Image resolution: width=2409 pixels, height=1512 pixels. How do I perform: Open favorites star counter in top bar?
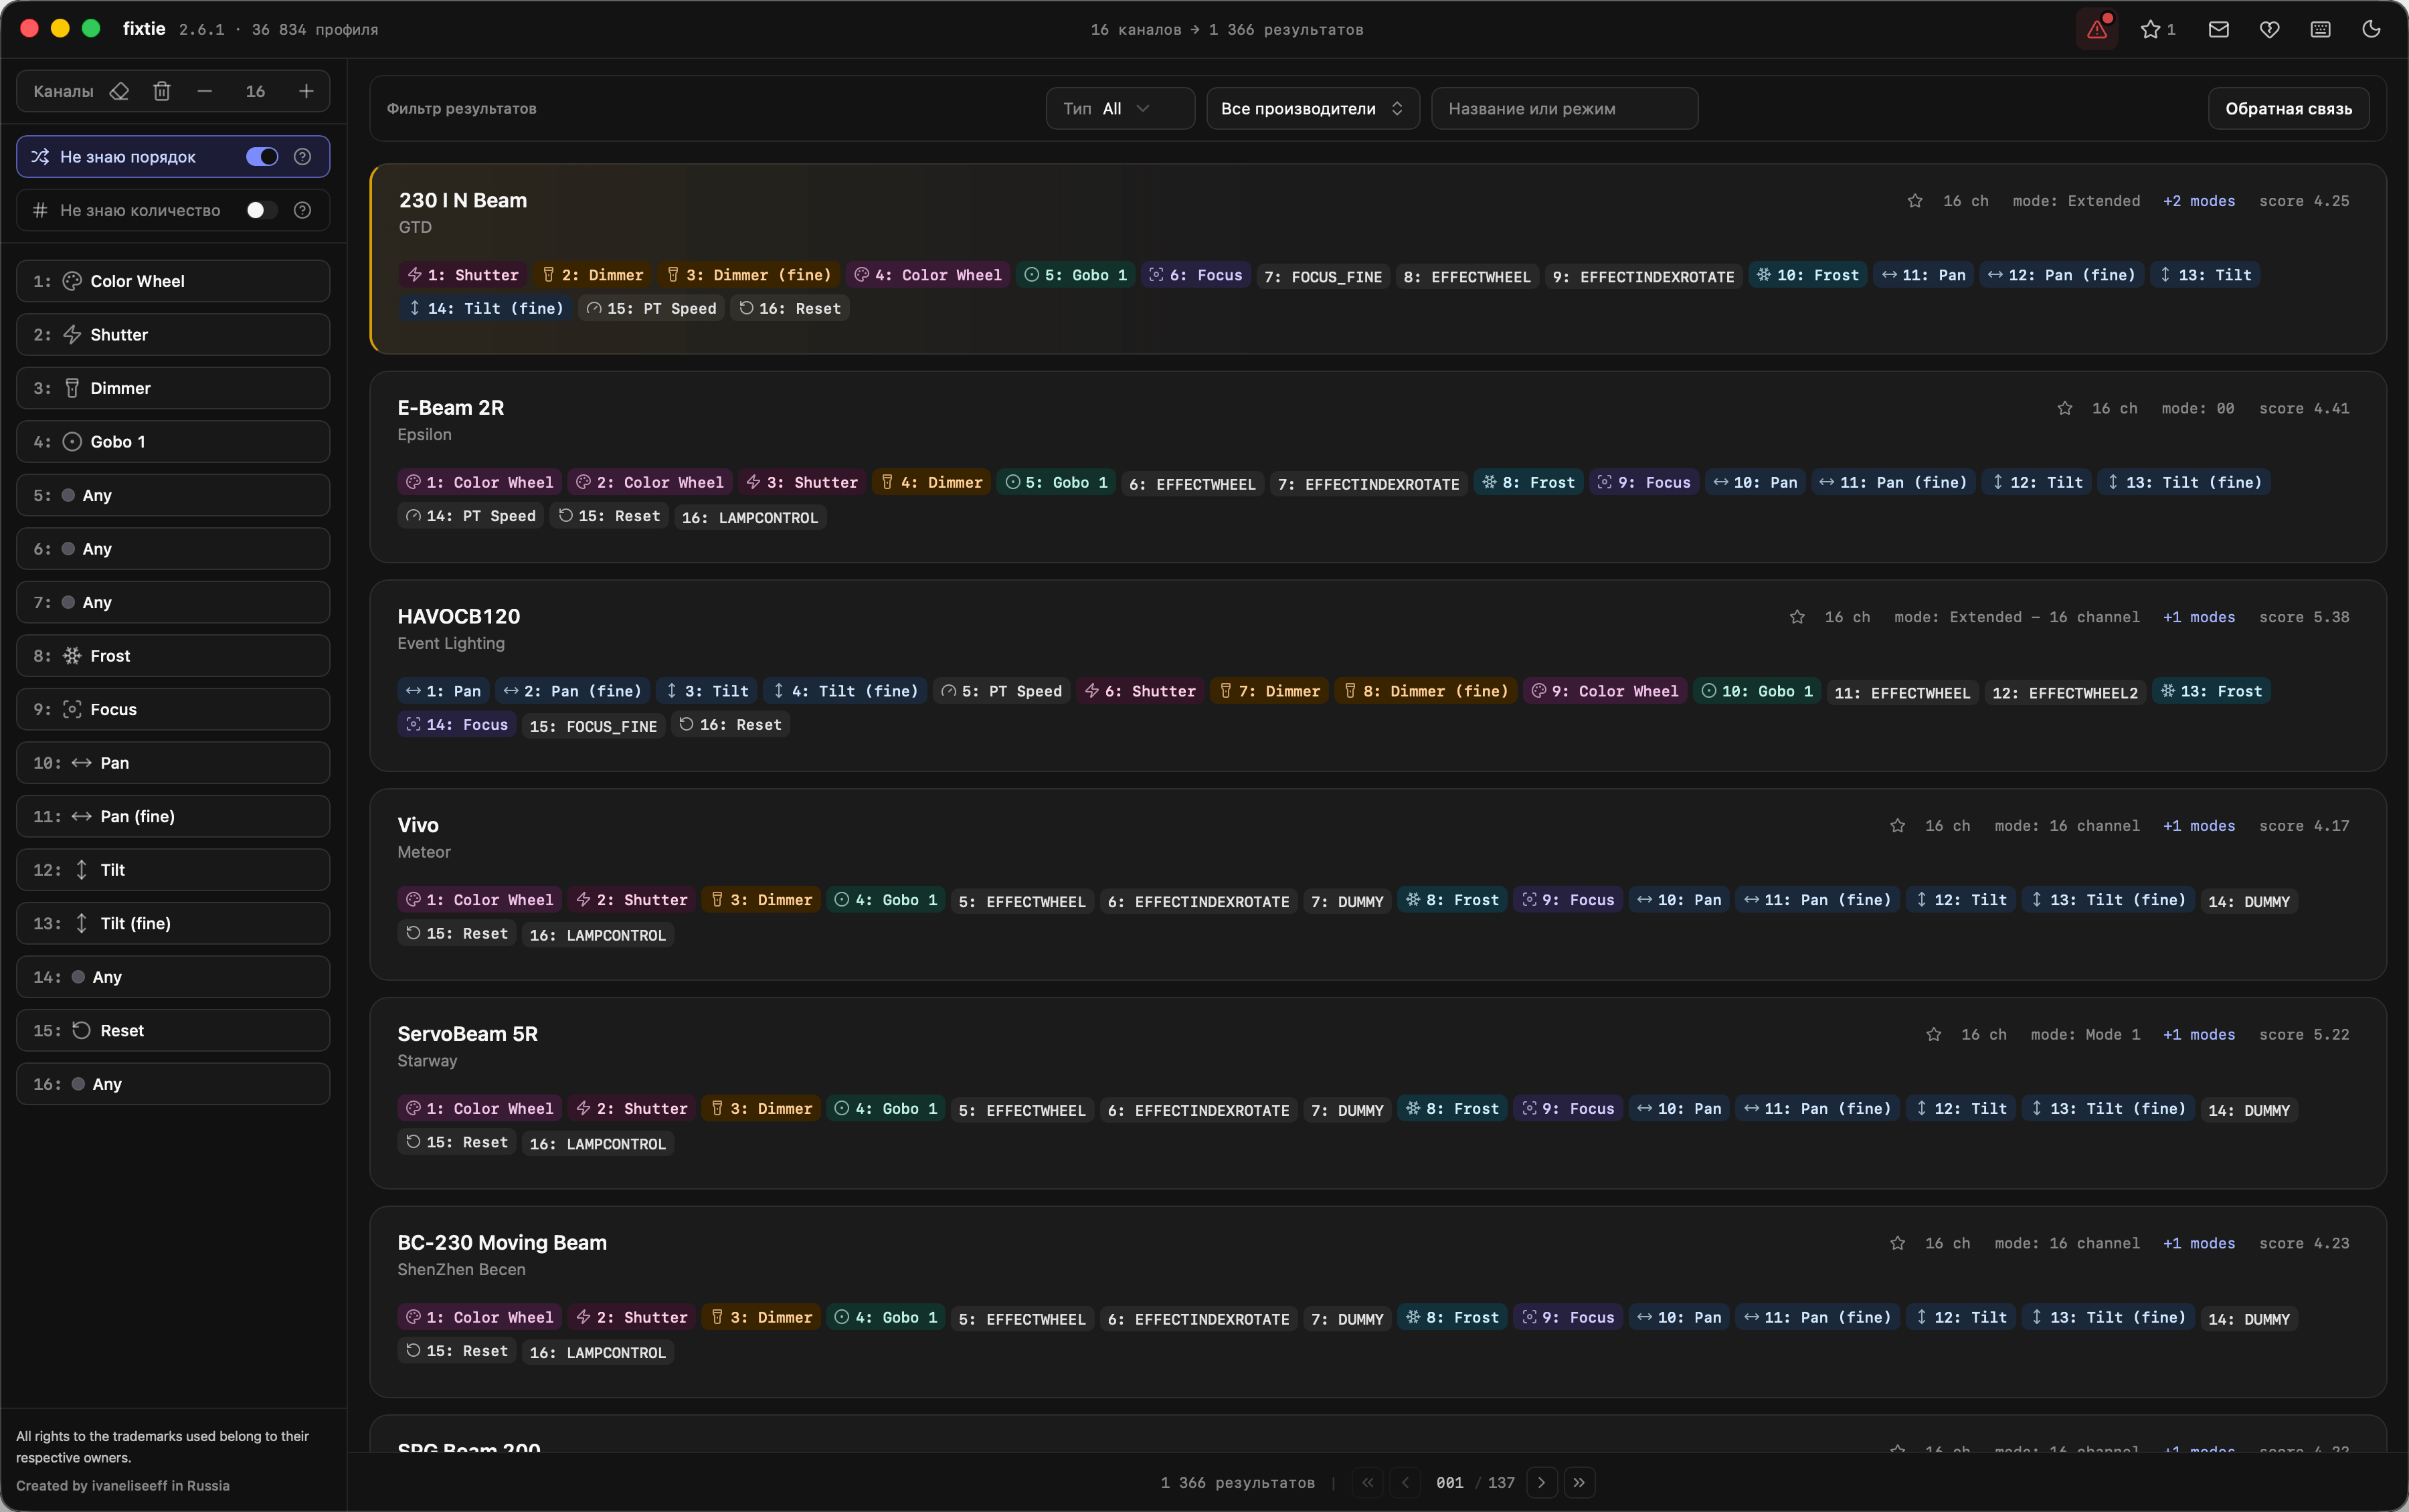pos(2158,30)
